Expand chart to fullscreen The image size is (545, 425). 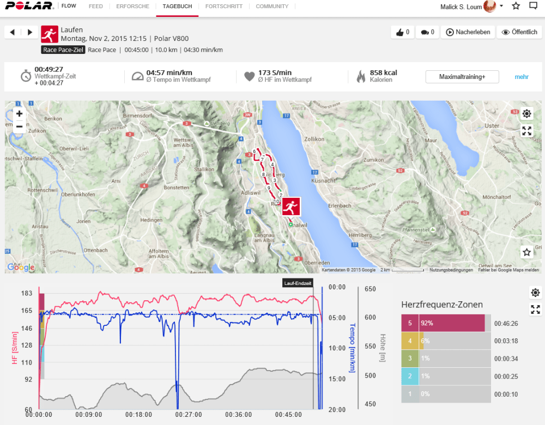[535, 309]
